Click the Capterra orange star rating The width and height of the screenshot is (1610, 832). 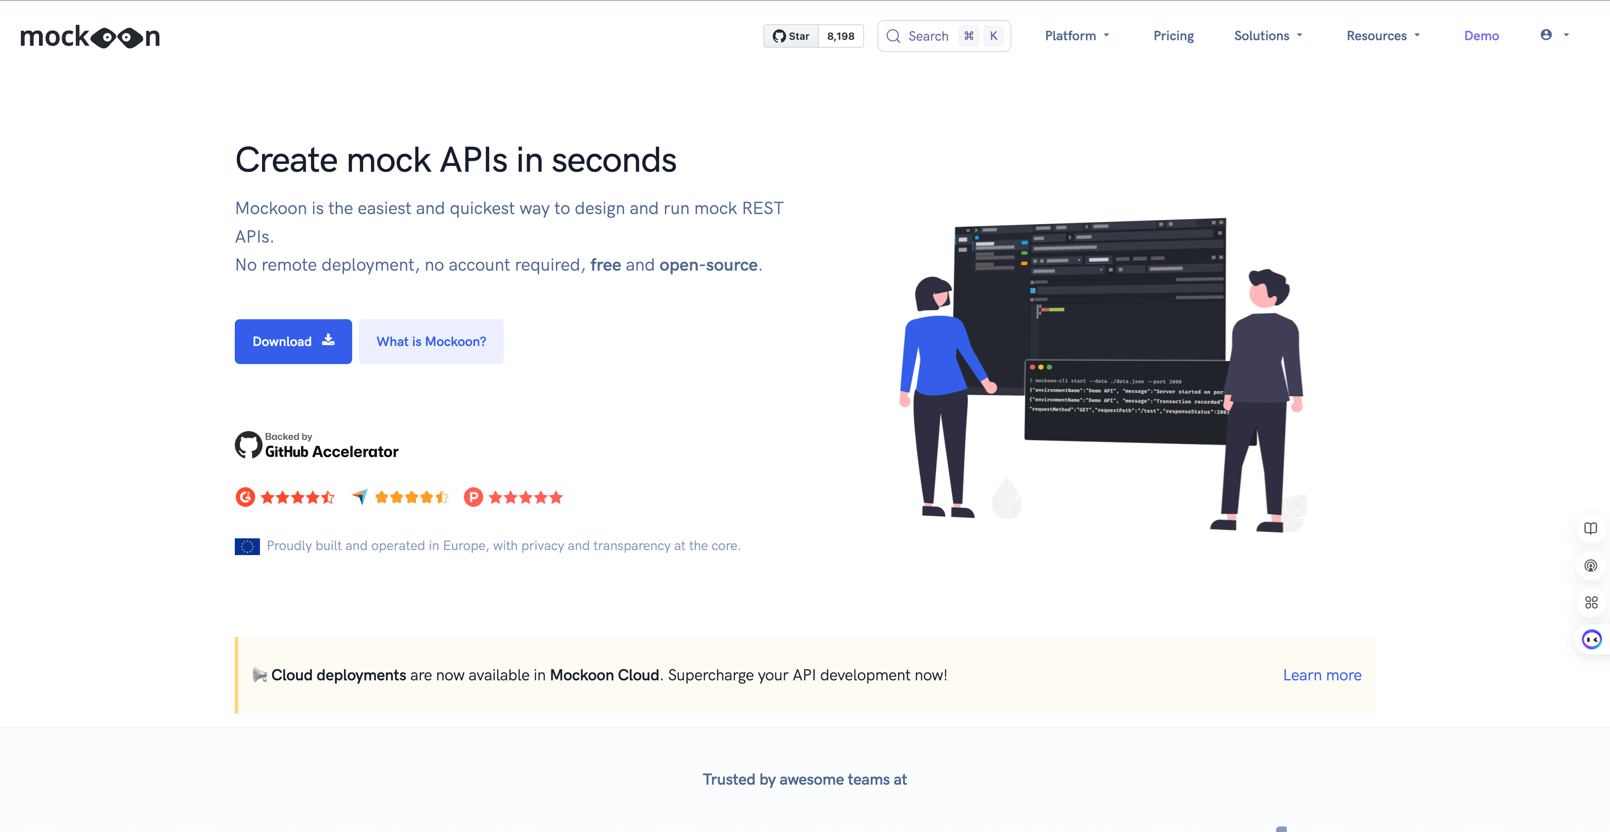(412, 497)
